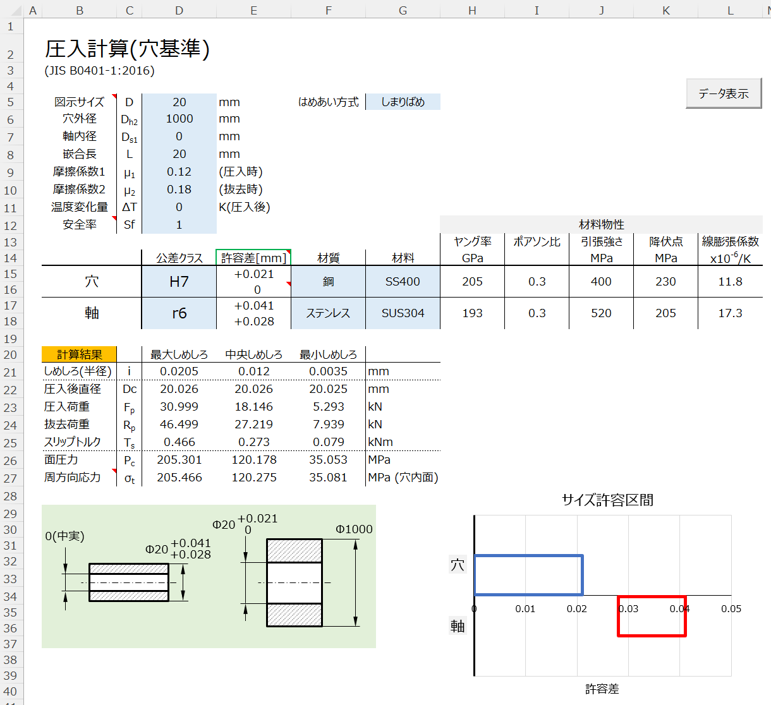Screen dimensions: 771x705
Task: Select column D header
Action: click(x=179, y=10)
